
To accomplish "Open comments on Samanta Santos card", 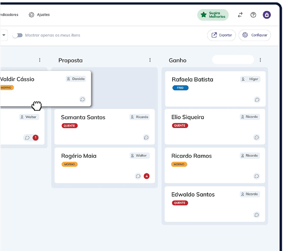I will click(146, 138).
